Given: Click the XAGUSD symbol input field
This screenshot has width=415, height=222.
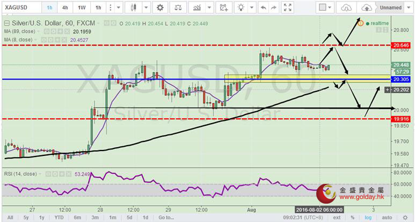Looking at the screenshot, I should coord(19,8).
